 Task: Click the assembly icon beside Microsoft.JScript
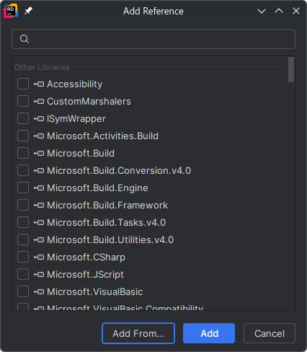pos(39,275)
